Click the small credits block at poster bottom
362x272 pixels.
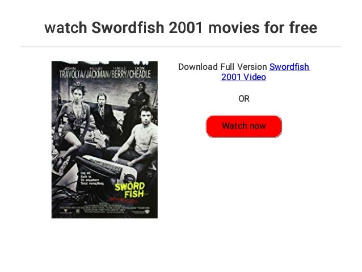coord(104,207)
